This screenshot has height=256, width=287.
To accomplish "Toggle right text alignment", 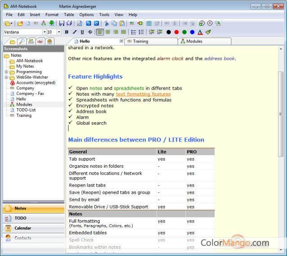I will tap(116, 32).
